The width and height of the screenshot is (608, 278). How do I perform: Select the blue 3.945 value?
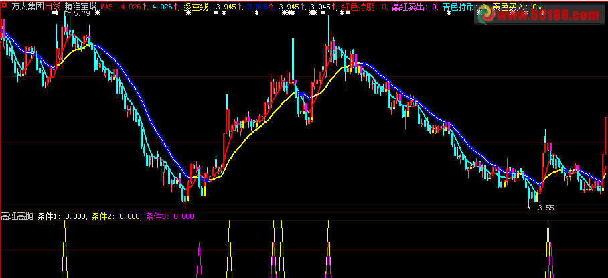259,7
